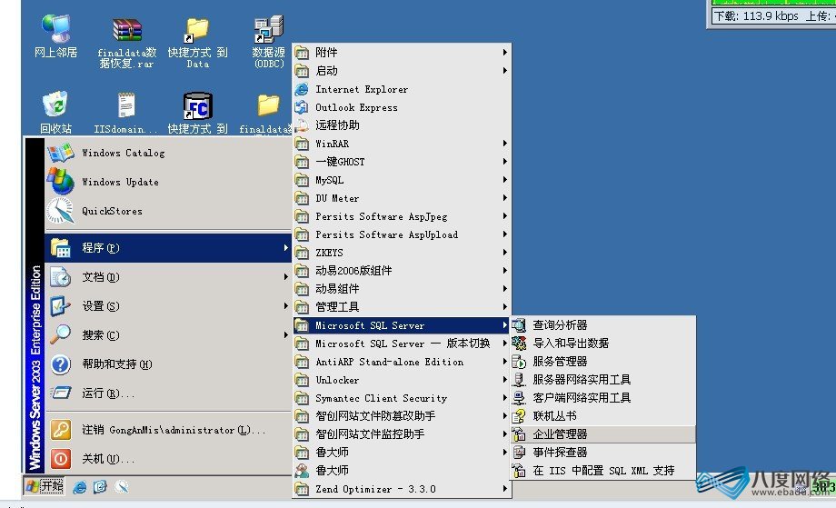Open 服务器网络实用工具
Screen dimensions: 836x508
pos(603,379)
